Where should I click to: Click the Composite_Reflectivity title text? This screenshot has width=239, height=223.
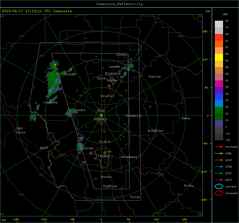point(119,4)
